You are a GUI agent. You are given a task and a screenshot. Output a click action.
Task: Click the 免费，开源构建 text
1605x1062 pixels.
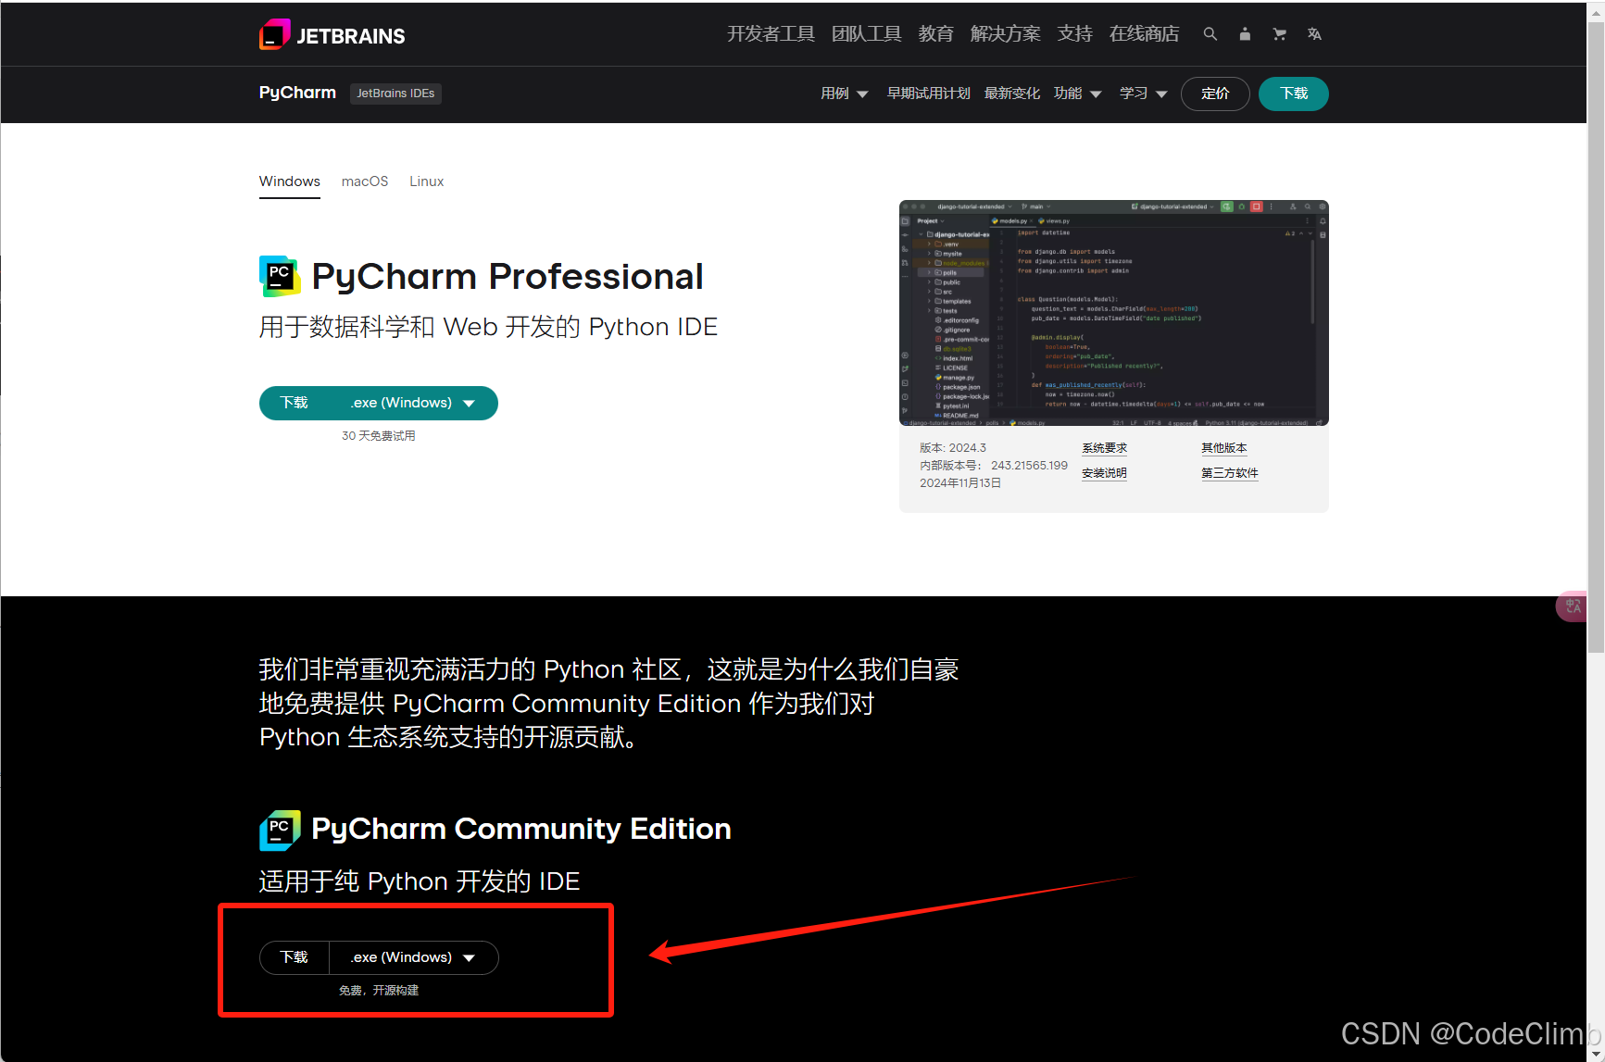pos(379,991)
